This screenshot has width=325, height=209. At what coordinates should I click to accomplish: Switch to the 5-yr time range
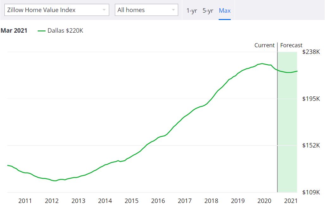(x=208, y=10)
